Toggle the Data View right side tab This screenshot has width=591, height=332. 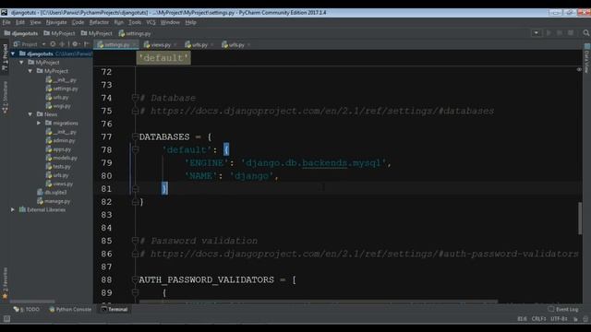587,59
